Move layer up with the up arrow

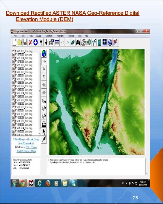point(41,42)
